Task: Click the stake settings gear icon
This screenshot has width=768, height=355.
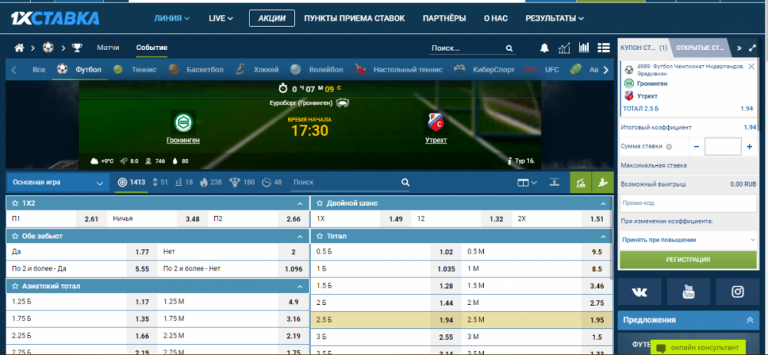Action: pyautogui.click(x=669, y=146)
